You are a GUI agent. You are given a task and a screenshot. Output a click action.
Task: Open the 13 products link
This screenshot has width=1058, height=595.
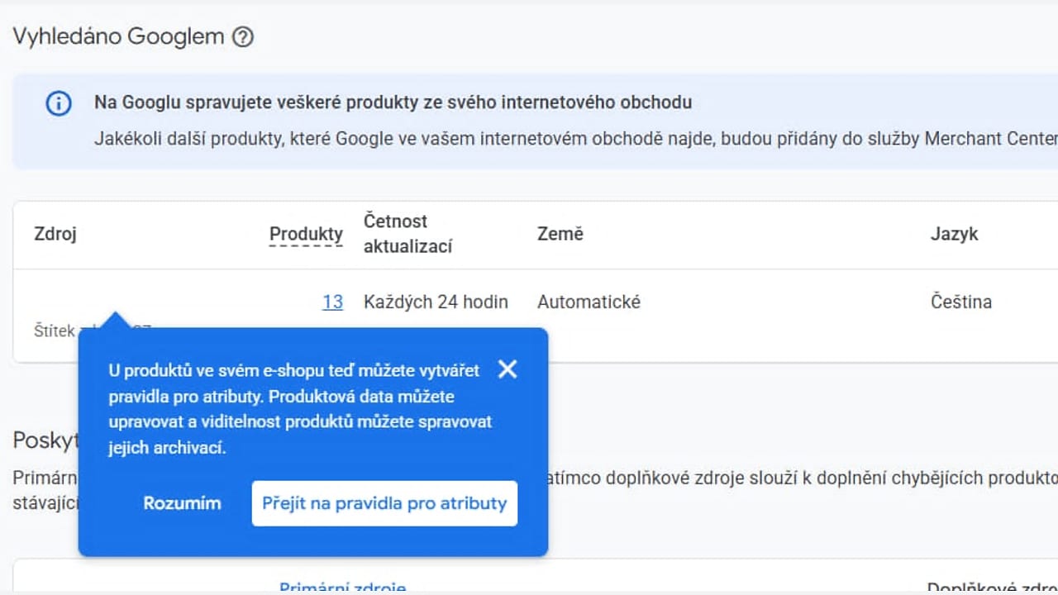(x=332, y=302)
